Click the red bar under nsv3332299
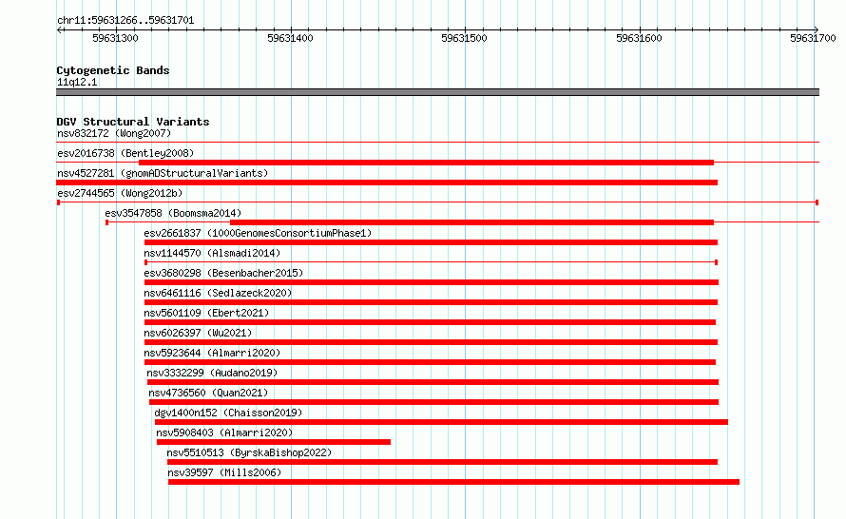Image resolution: width=846 pixels, height=519 pixels. click(433, 382)
